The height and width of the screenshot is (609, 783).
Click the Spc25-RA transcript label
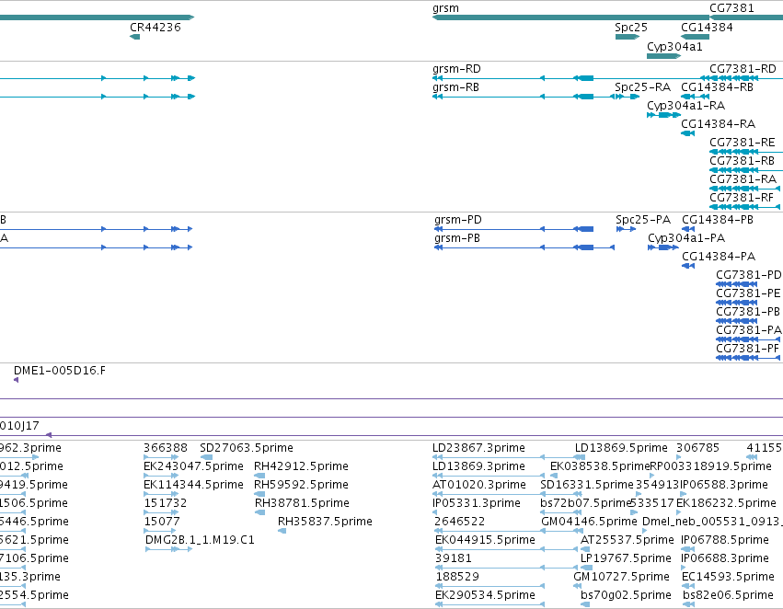[642, 87]
